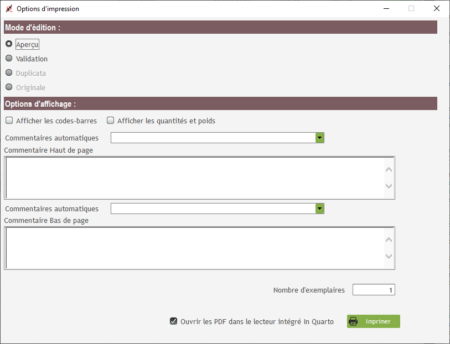Click the In Quarto feather icon in title bar
The width and height of the screenshot is (450, 344).
(x=9, y=9)
